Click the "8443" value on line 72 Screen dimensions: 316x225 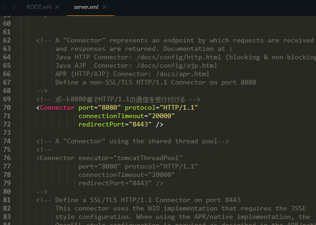[x=140, y=124]
